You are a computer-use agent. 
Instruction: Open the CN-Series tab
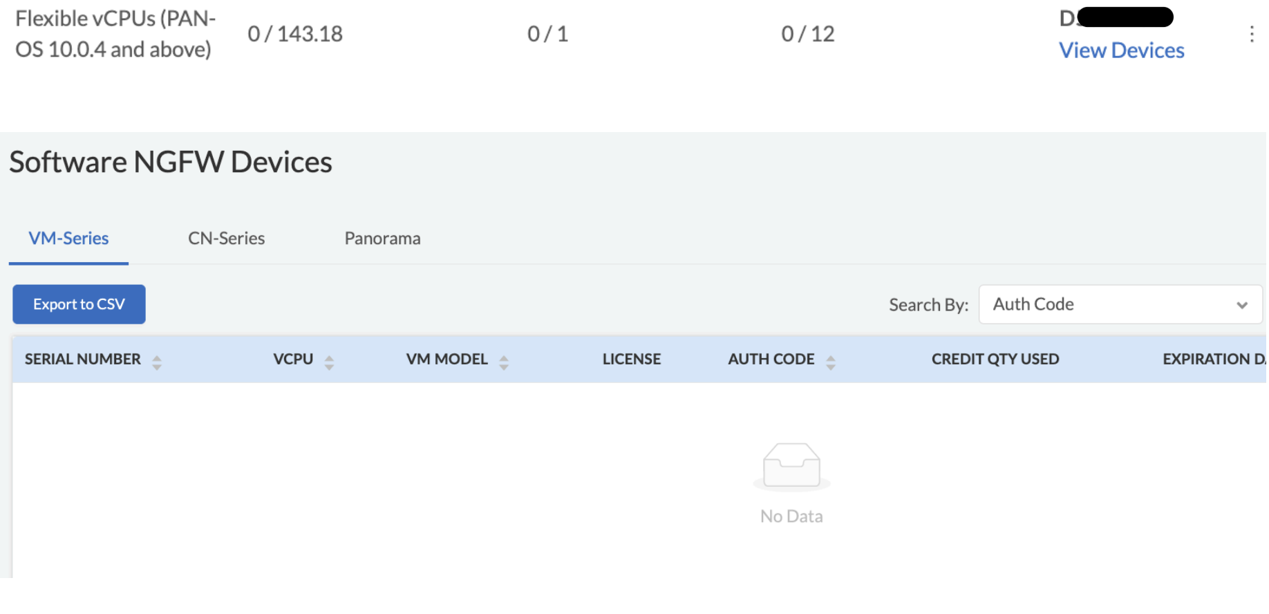pyautogui.click(x=226, y=239)
